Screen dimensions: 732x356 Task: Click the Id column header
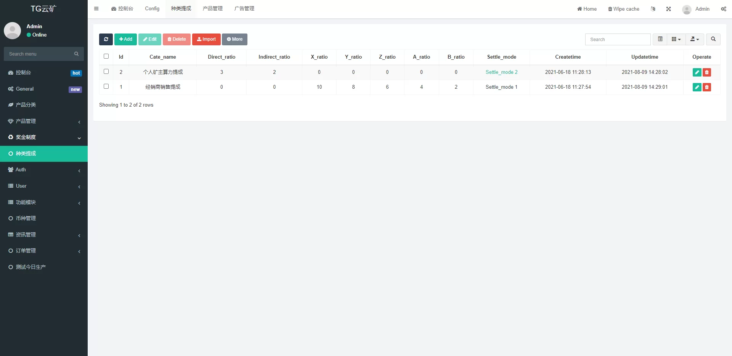[121, 57]
